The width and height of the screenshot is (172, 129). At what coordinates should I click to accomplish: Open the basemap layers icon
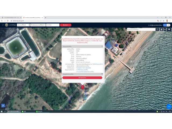coord(169,29)
